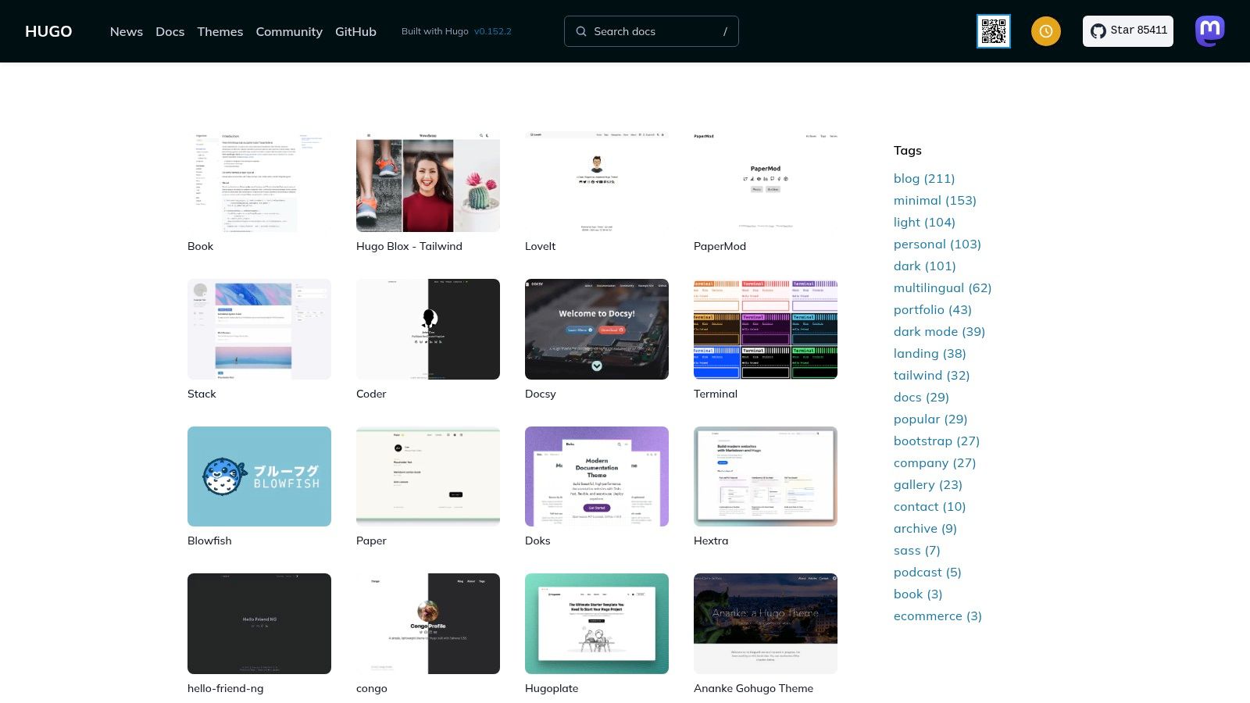The width and height of the screenshot is (1250, 703).
Task: Open the Docs menu item
Action: point(170,32)
